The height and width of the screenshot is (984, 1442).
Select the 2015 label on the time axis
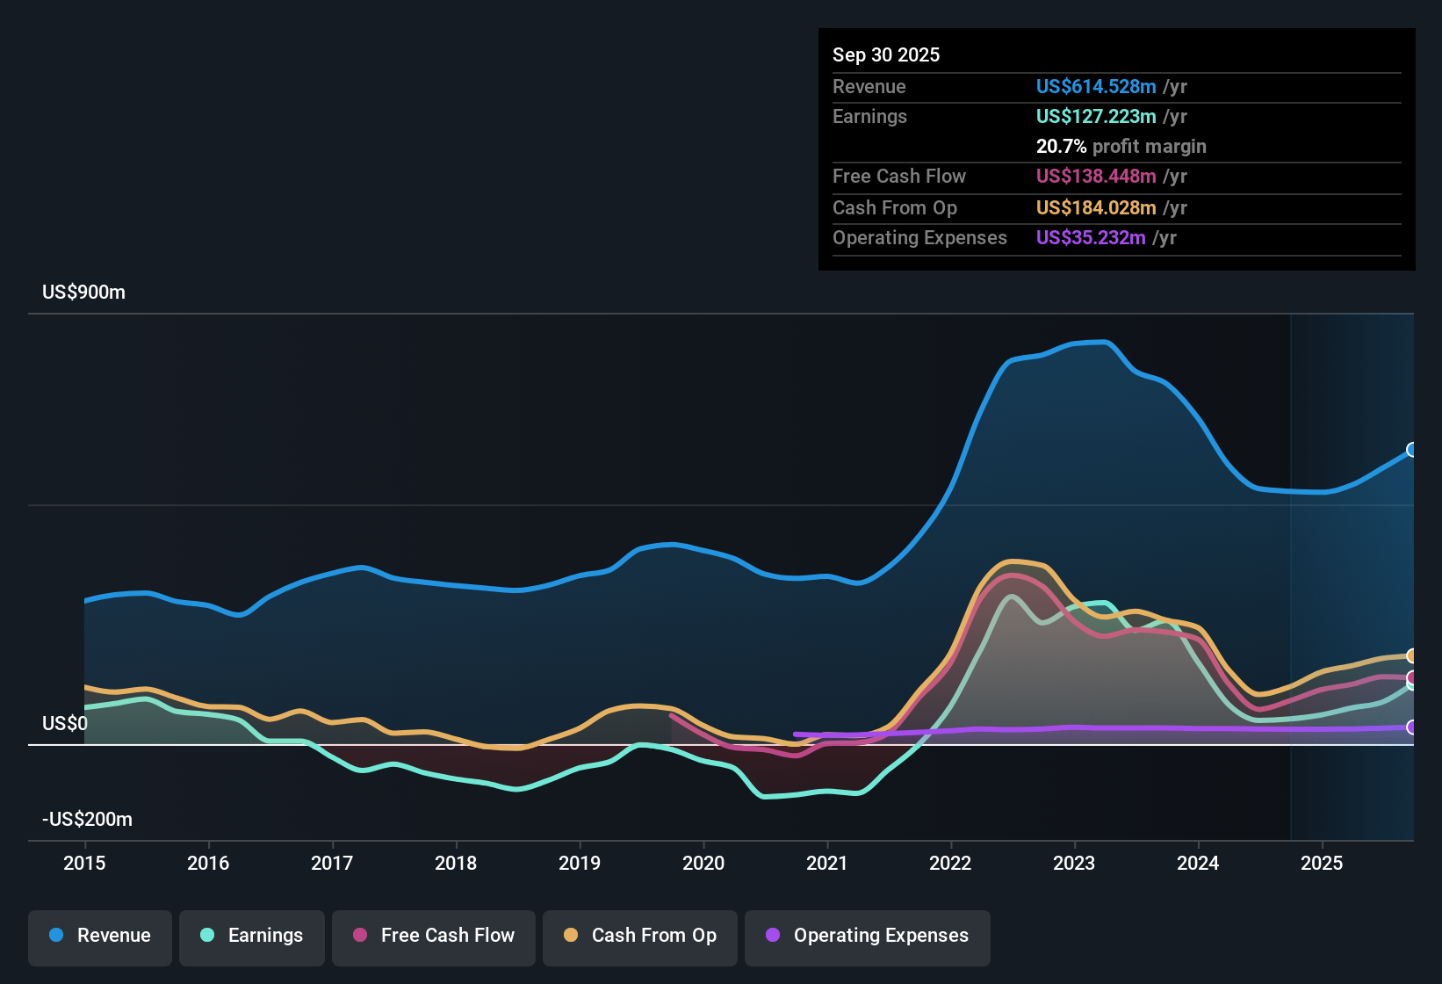[84, 863]
